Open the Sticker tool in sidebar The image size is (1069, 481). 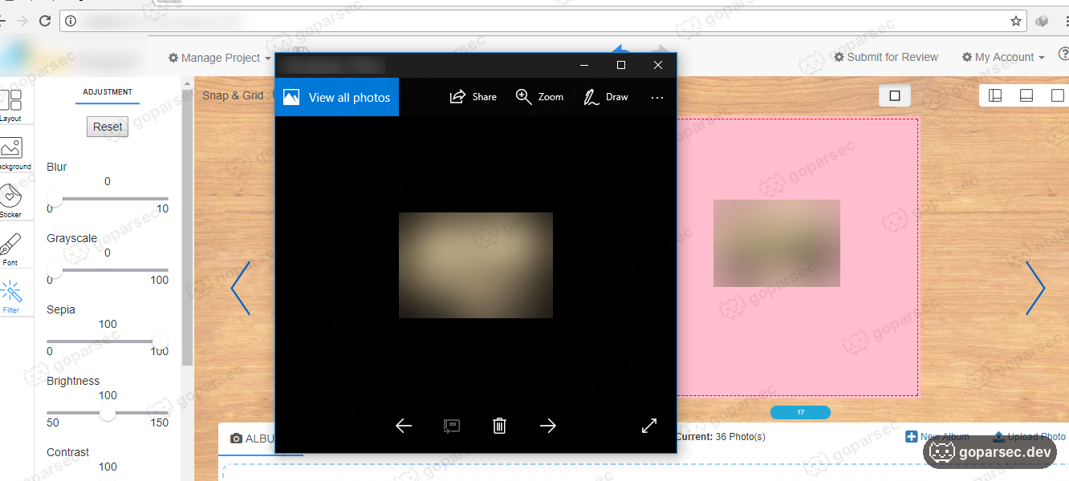pyautogui.click(x=11, y=200)
